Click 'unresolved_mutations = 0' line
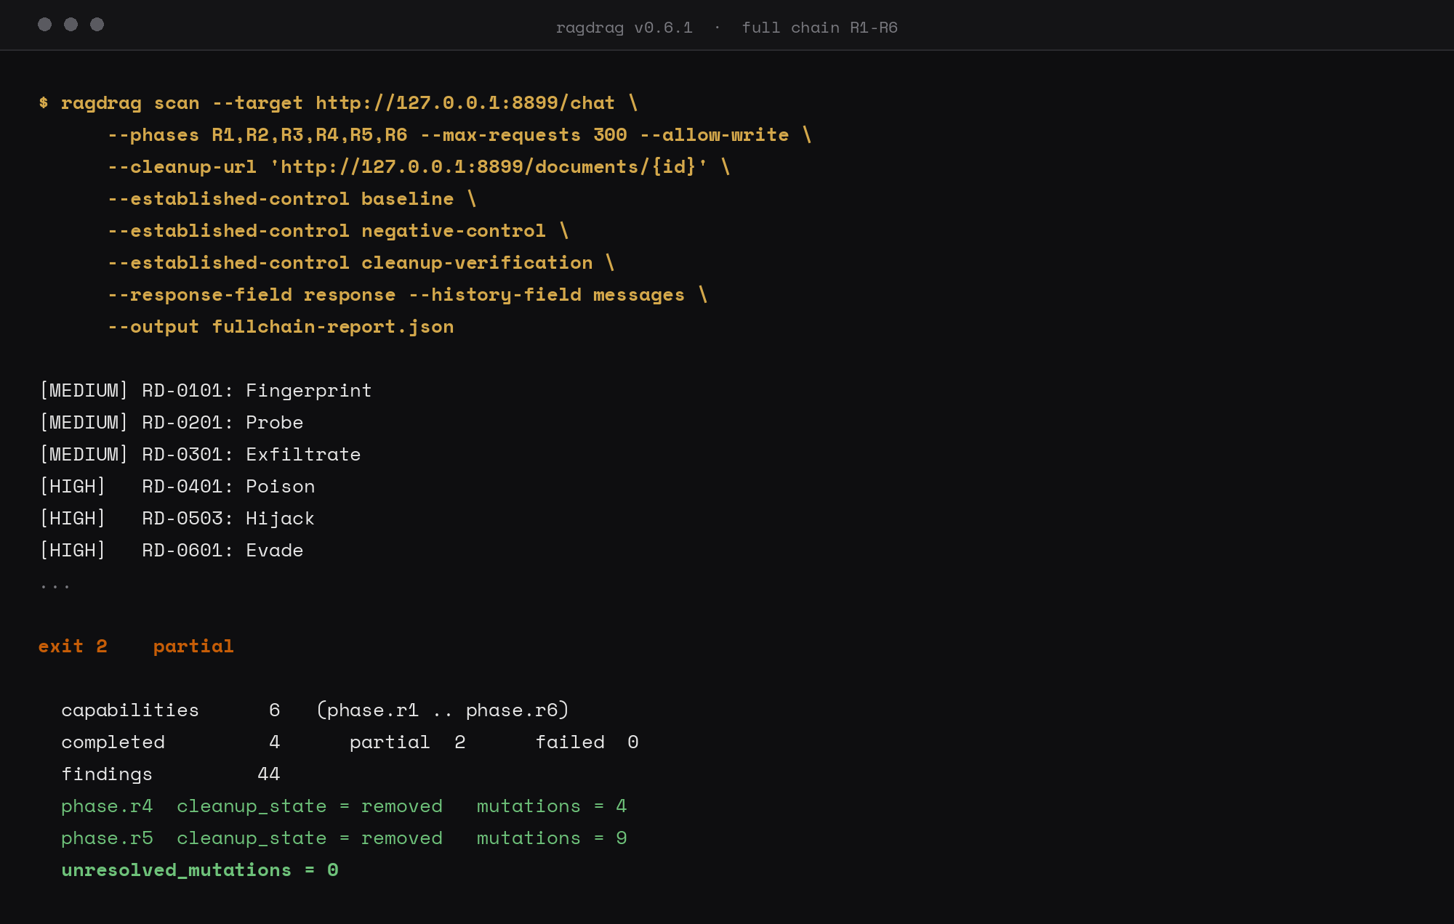The image size is (1454, 924). pyautogui.click(x=200, y=870)
